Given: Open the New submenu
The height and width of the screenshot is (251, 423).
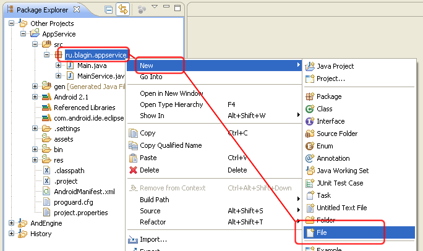Looking at the screenshot, I should click(x=214, y=66).
